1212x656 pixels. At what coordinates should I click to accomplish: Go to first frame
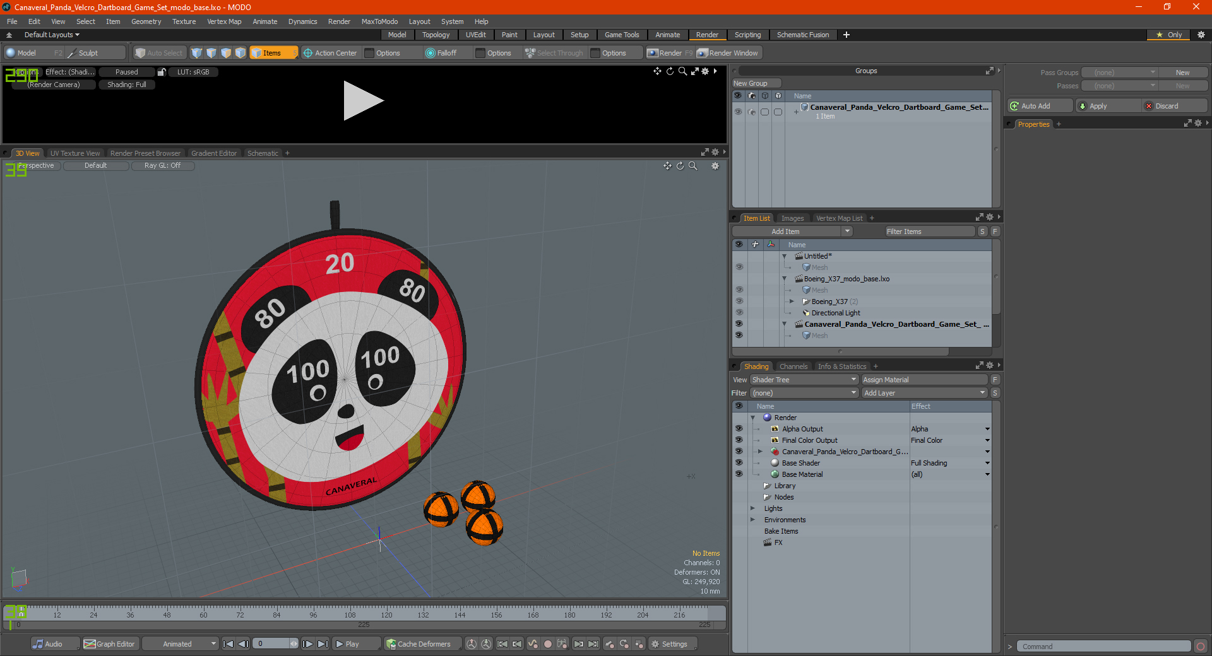coord(229,644)
